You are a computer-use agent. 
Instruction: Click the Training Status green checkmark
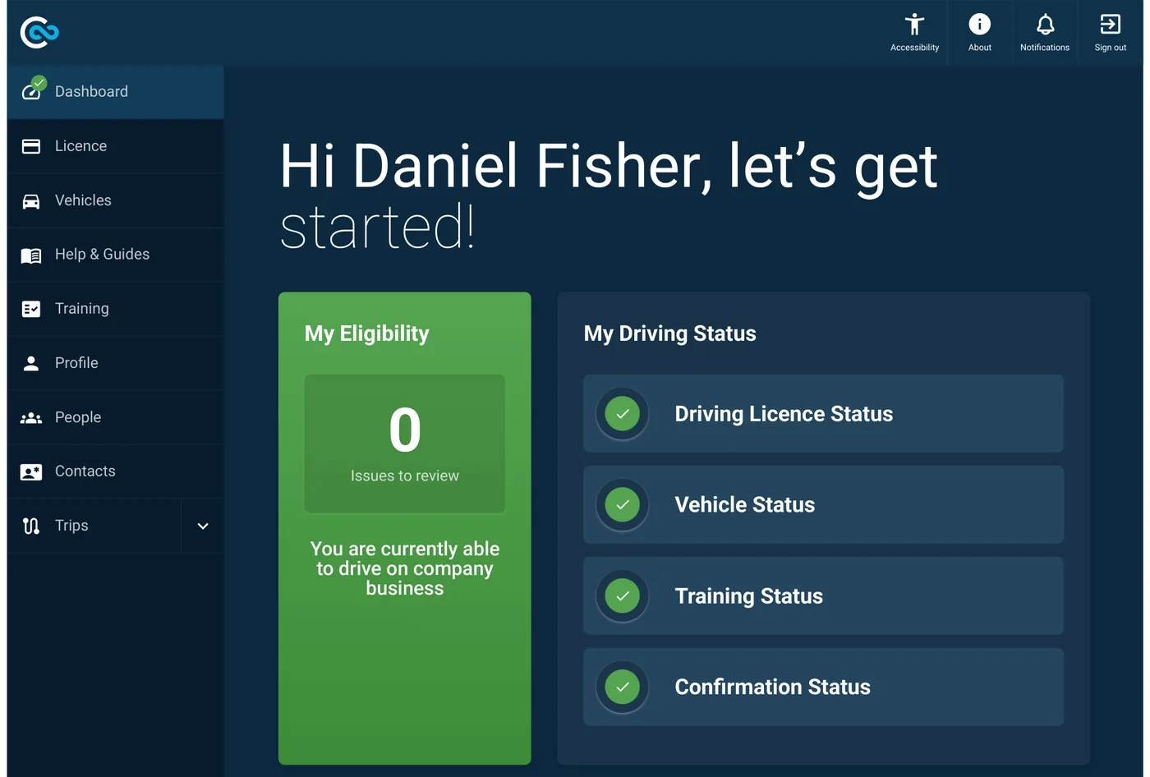pyautogui.click(x=623, y=596)
